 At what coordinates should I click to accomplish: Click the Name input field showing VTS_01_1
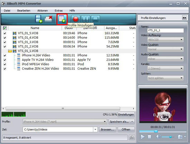(x=165, y=30)
